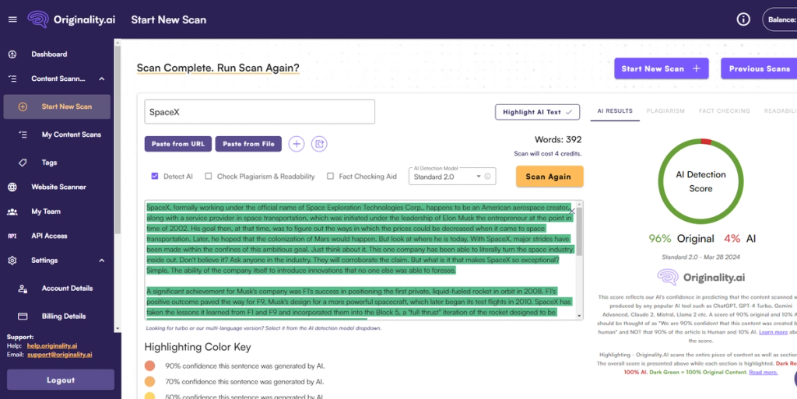Enable Check Plagiarism & Readability checkbox
This screenshot has width=797, height=399.
coord(209,176)
